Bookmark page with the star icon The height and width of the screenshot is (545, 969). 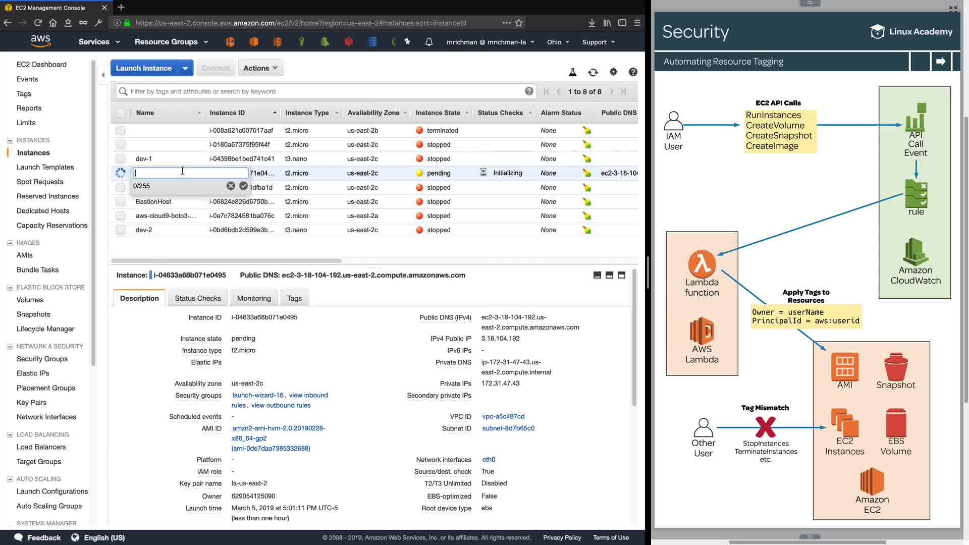point(519,23)
